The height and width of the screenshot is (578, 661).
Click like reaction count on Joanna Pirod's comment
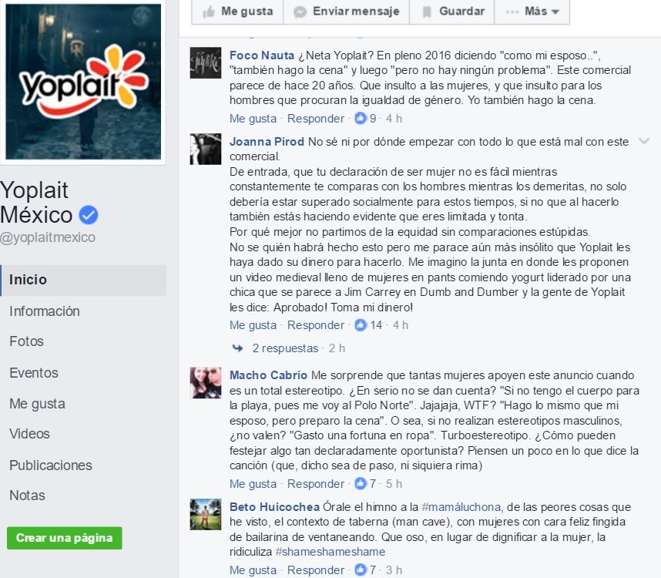[x=376, y=325]
